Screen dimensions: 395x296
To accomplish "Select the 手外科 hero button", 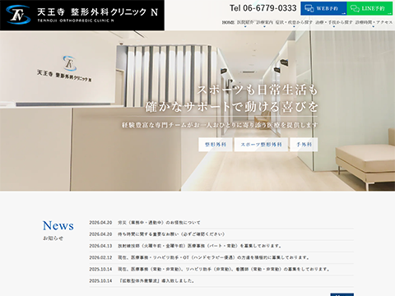I will 304,145.
